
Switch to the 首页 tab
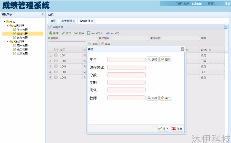click(x=53, y=21)
